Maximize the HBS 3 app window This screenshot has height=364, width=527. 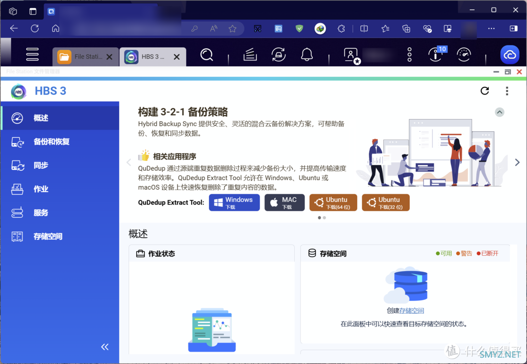tap(507, 72)
